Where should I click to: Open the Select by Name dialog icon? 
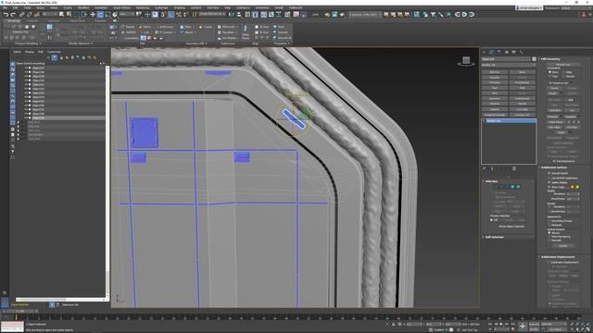[69, 15]
